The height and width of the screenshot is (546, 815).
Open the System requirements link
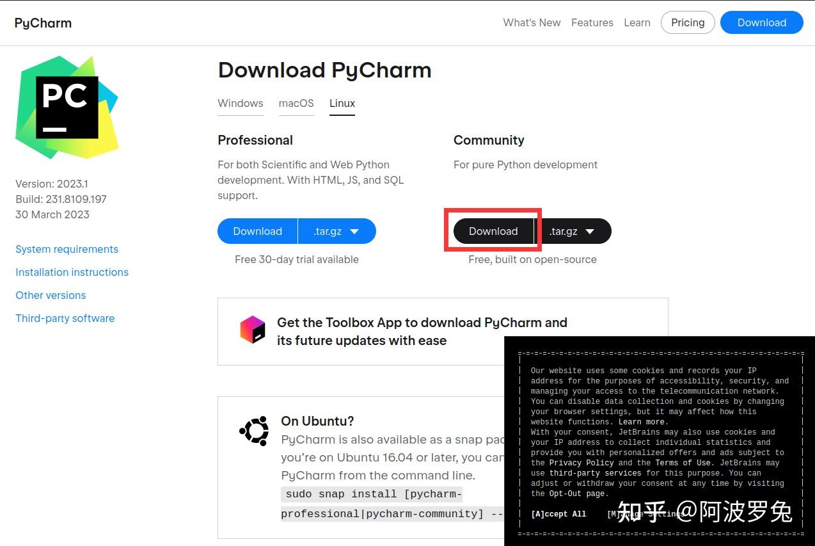point(67,249)
